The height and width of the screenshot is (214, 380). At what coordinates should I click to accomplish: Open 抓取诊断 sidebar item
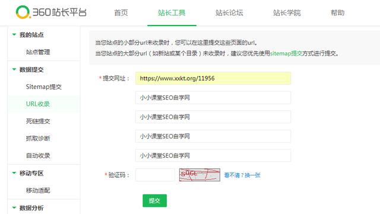(x=38, y=139)
